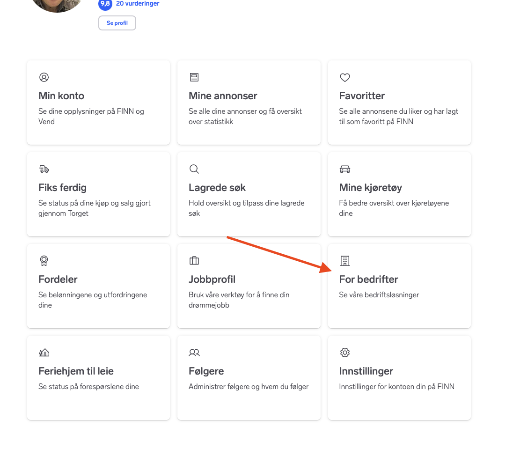Image resolution: width=513 pixels, height=449 pixels.
Task: Click the Mine annonser listing icon
Action: click(194, 77)
